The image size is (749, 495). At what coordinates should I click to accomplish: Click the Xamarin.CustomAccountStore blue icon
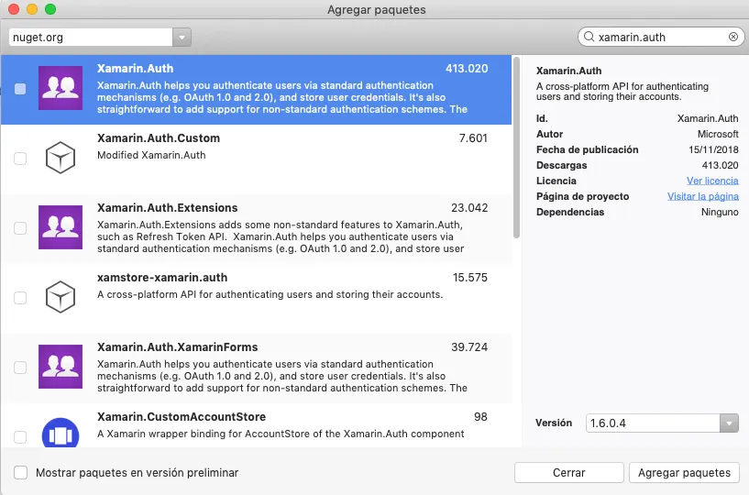[x=61, y=433]
